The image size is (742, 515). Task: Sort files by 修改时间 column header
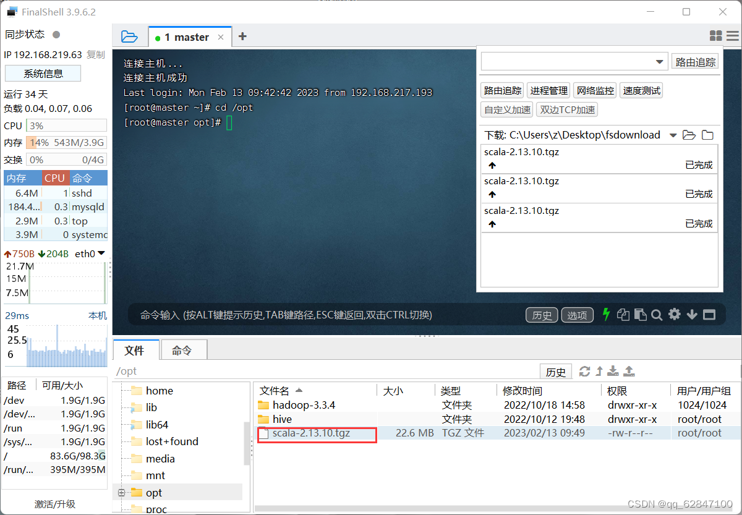tap(548, 391)
